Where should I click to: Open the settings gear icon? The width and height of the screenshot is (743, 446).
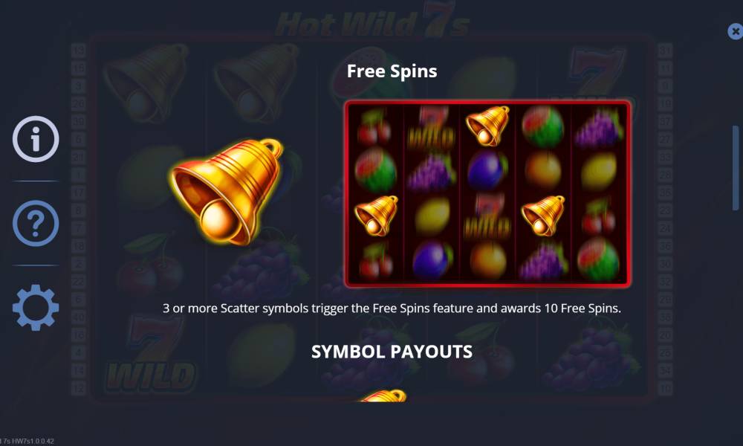pyautogui.click(x=36, y=308)
